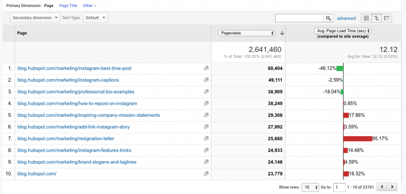The image size is (406, 194).
Task: Select Page Title primary dimension
Action: point(68,6)
